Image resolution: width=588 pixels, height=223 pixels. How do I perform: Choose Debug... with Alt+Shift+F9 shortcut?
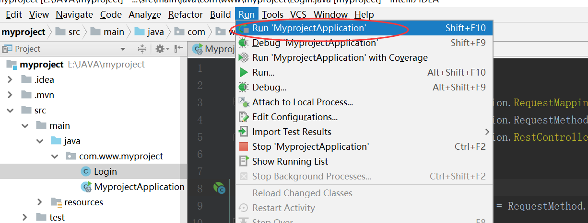point(365,88)
